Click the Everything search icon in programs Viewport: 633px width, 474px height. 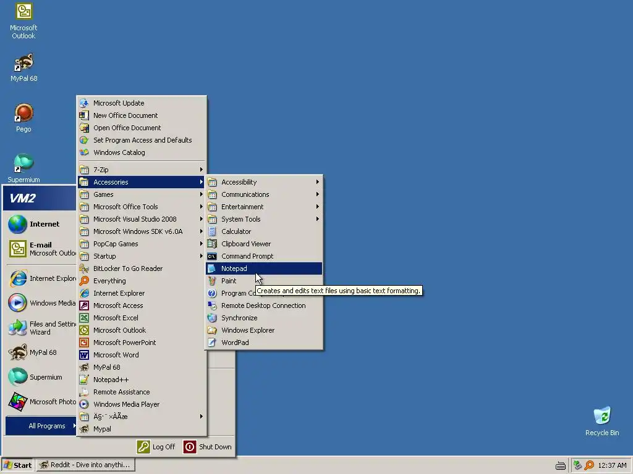coord(84,281)
